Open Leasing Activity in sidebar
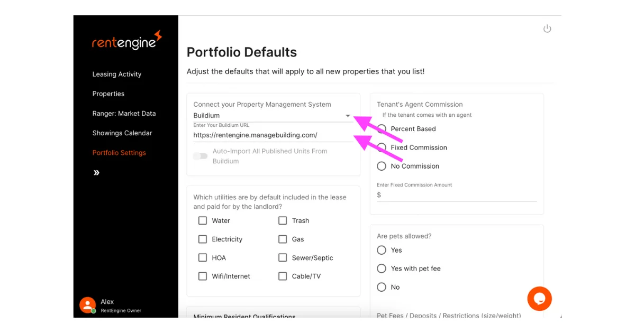 [x=117, y=75]
